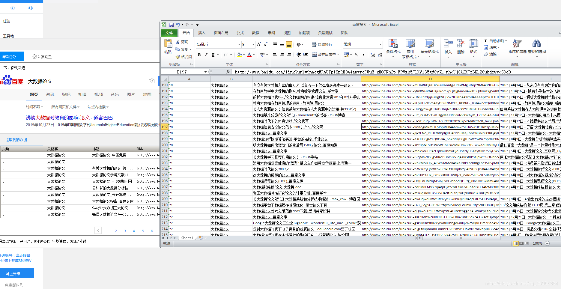Click the Decrease Indent icon
The image size is (561, 289).
(x=299, y=55)
